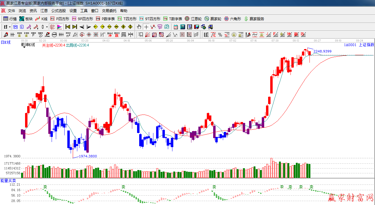Click the 江恩轮 tool icon
This screenshot has width=375, height=205.
click(193, 19)
